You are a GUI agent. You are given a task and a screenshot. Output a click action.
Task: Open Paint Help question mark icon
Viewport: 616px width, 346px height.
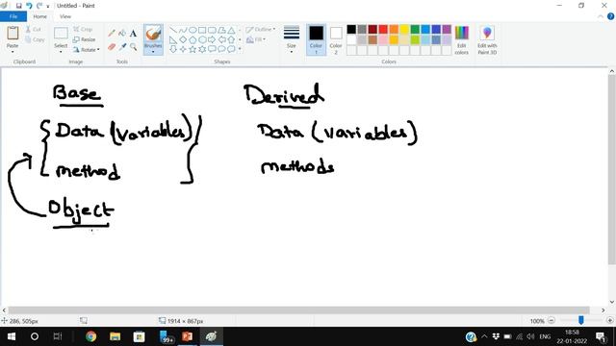[x=610, y=16]
